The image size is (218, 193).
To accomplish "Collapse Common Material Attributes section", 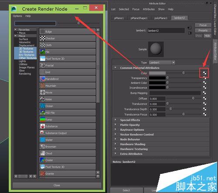I will [x=116, y=68].
